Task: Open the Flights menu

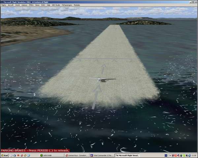Action: 4,5
